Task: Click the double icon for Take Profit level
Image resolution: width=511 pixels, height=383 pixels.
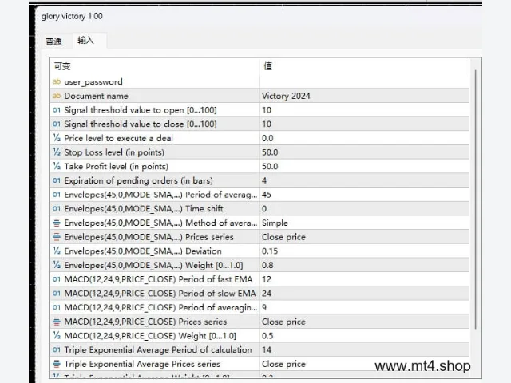Action: (x=57, y=167)
